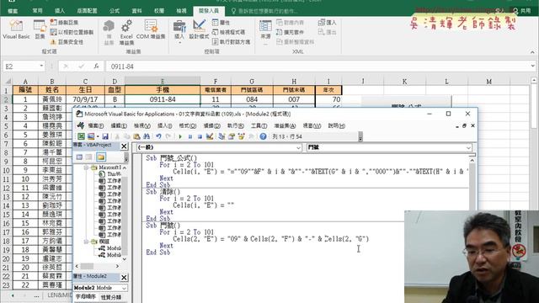539x303 pixels.
Task: Open the Name Box dropdown arrow
Action: 41,66
